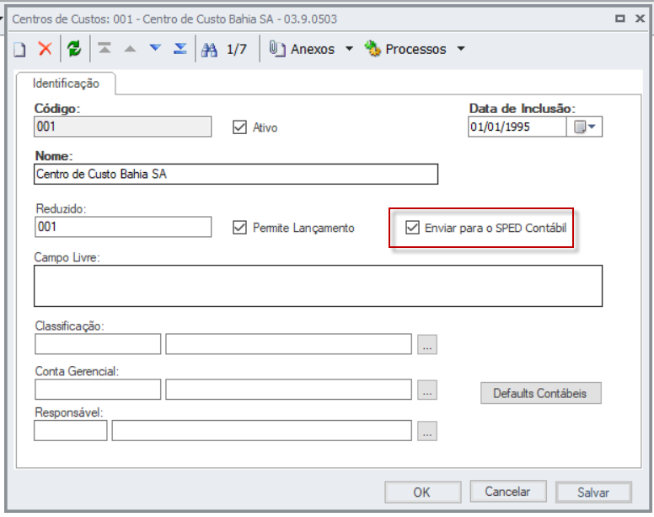Click the Classificação description field
The image size is (654, 517).
point(288,344)
